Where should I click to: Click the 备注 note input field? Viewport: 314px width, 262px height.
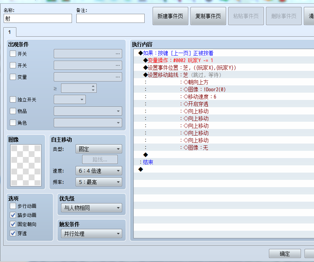110,19
